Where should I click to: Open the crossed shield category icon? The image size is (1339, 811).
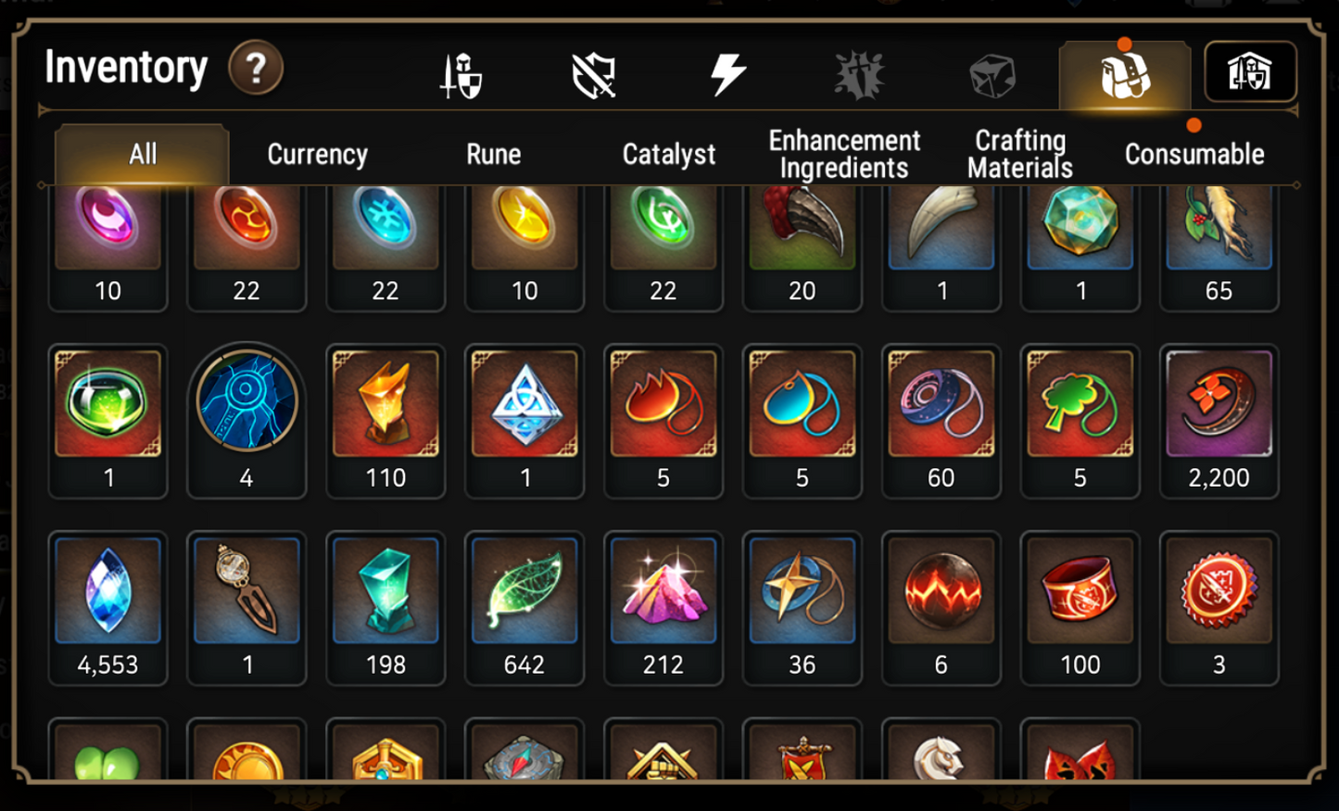(x=594, y=75)
